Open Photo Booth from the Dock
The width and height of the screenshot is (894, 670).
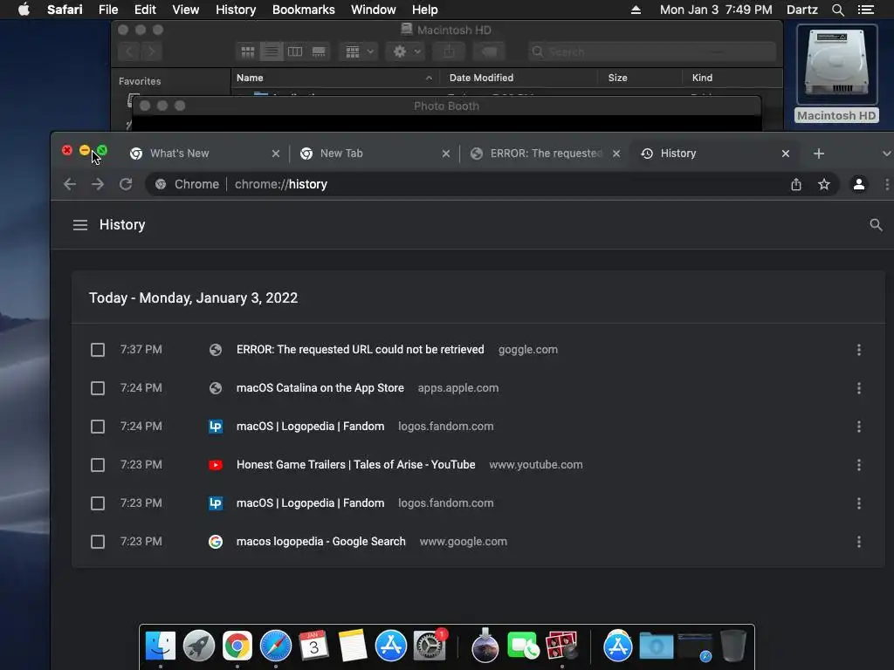[x=561, y=646]
